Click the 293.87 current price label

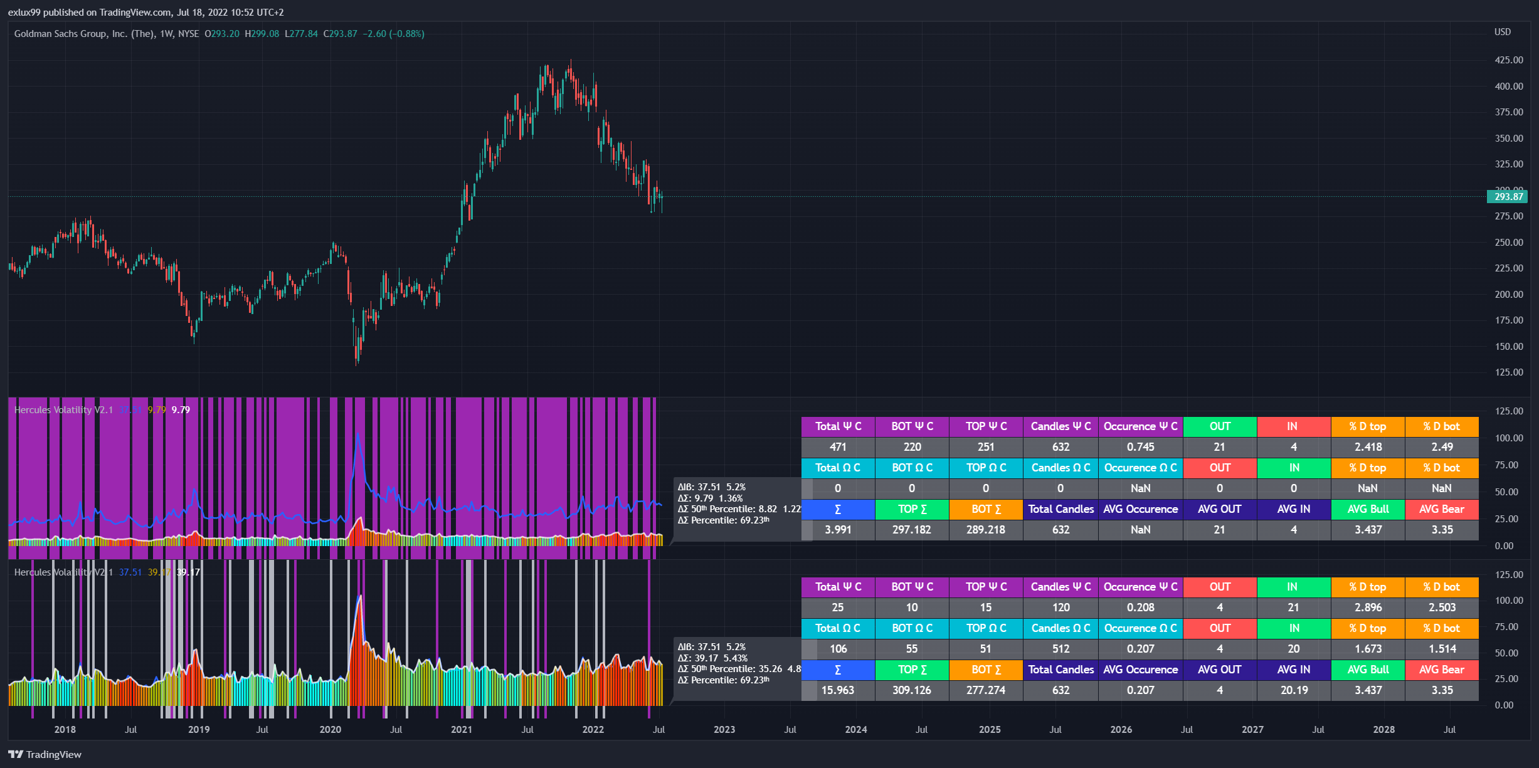pos(1508,197)
